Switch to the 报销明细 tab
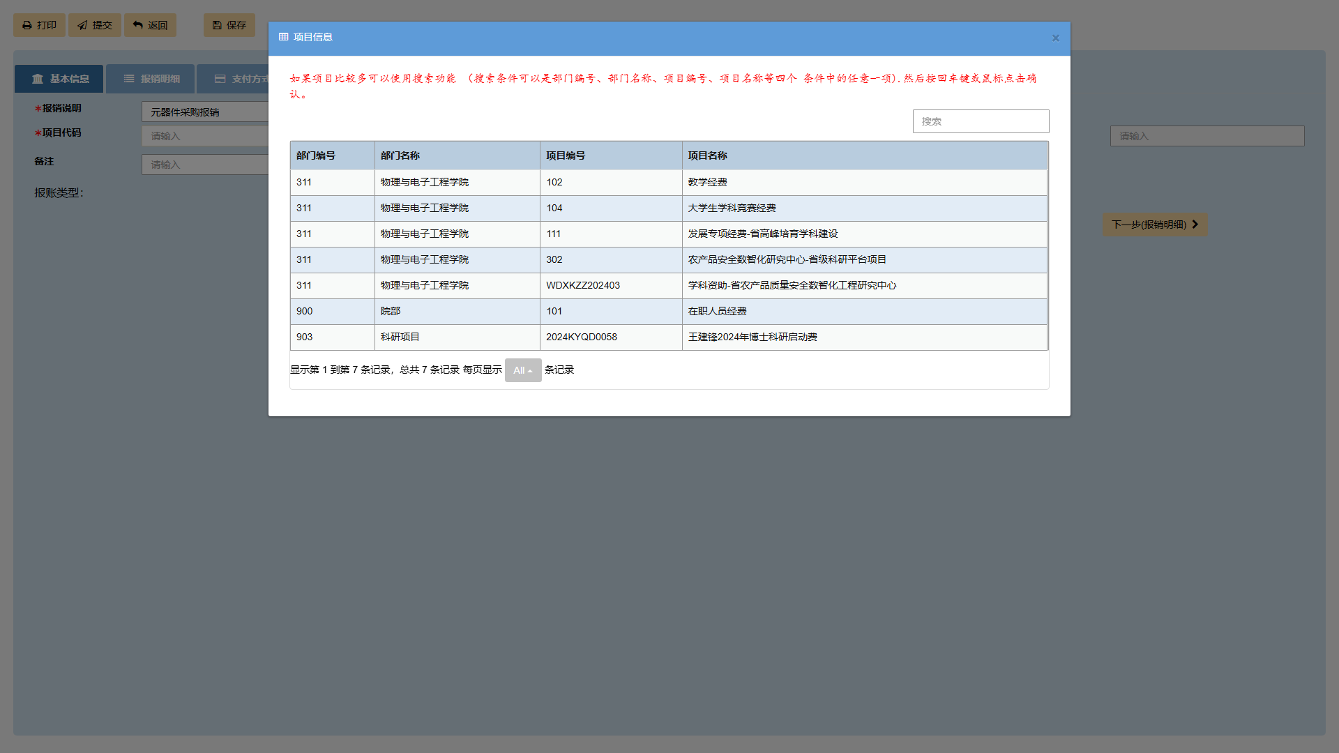 coord(151,79)
